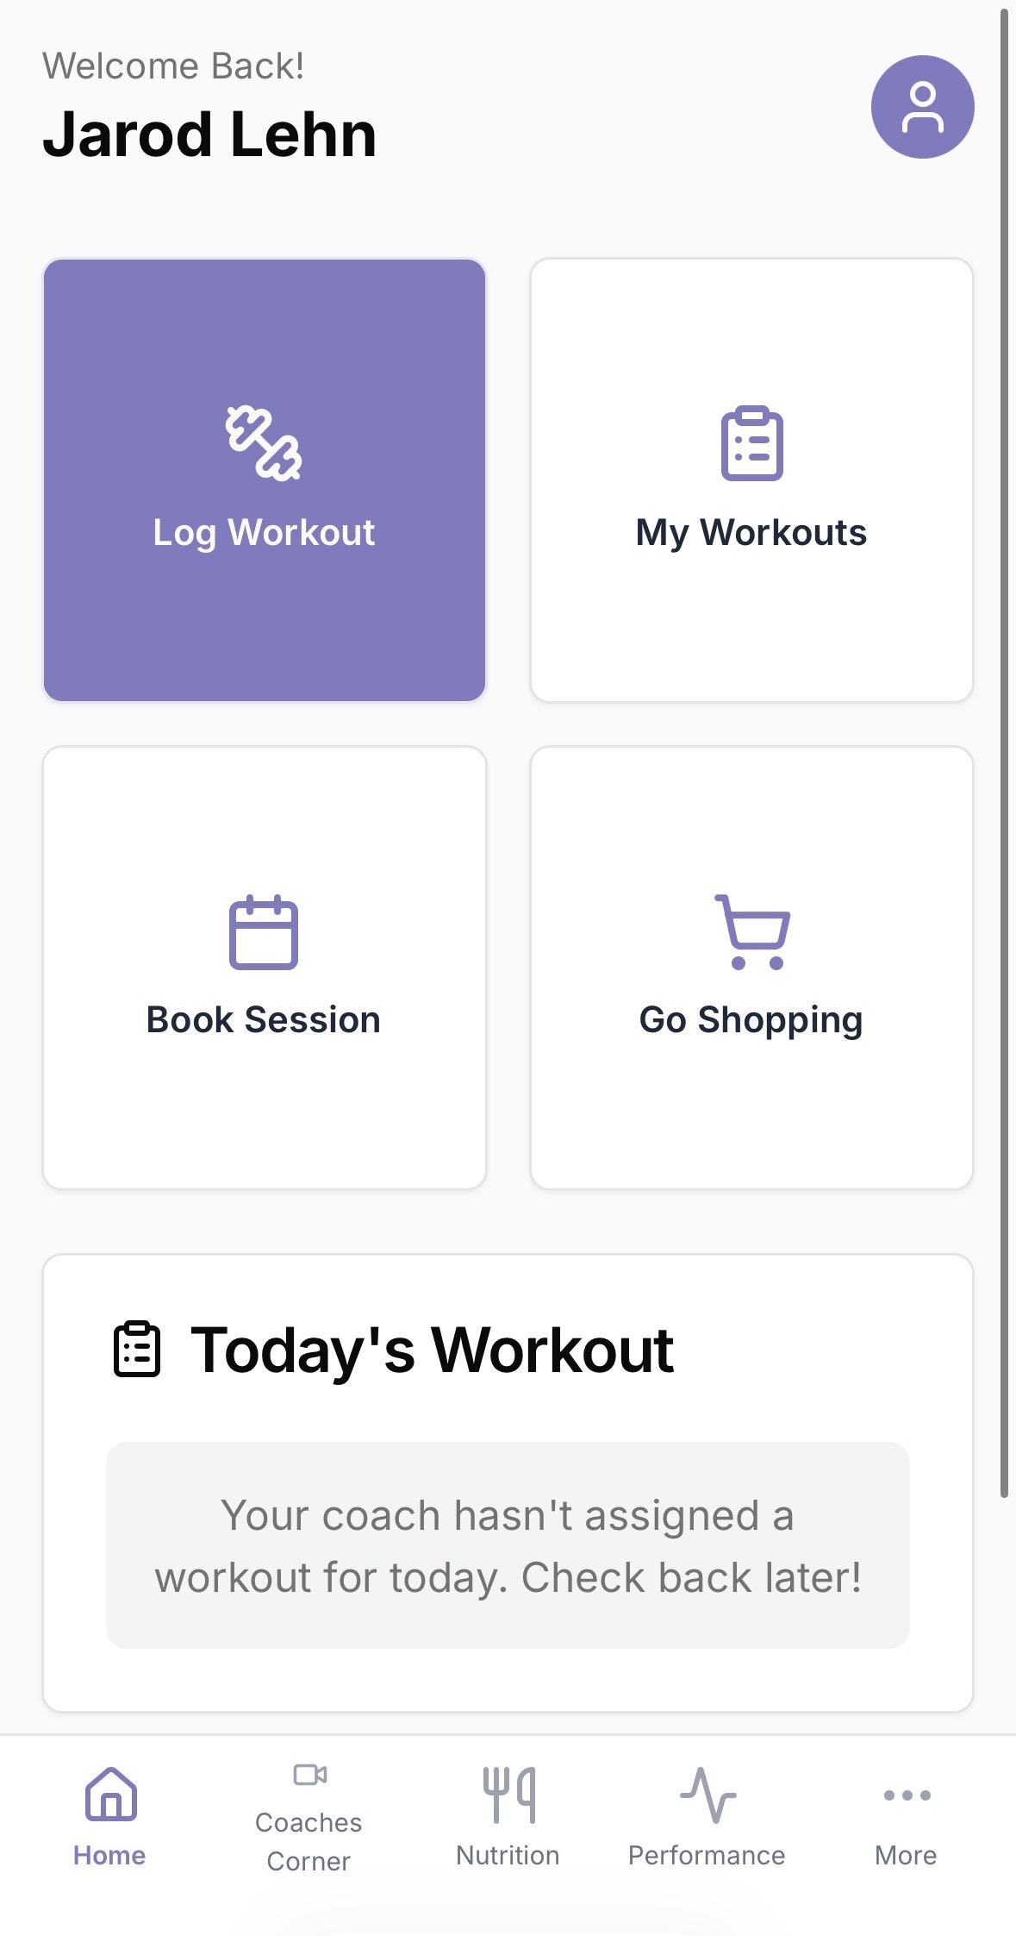Open the user profile avatar icon
Image resolution: width=1016 pixels, height=1936 pixels.
pos(922,107)
